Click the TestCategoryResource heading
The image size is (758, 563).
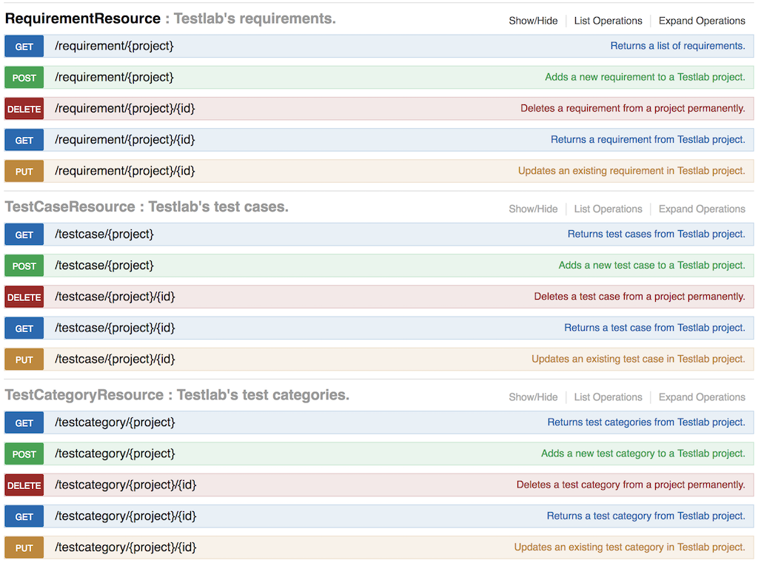click(x=84, y=395)
